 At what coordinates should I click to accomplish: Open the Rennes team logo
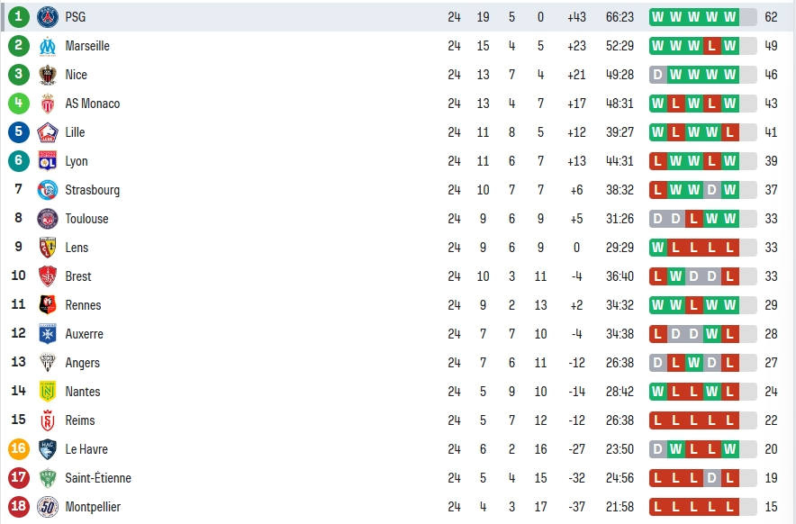coord(48,305)
